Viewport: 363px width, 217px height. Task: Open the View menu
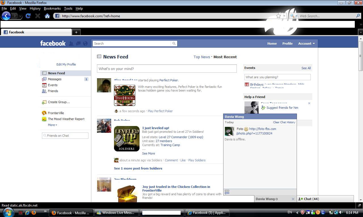point(23,8)
